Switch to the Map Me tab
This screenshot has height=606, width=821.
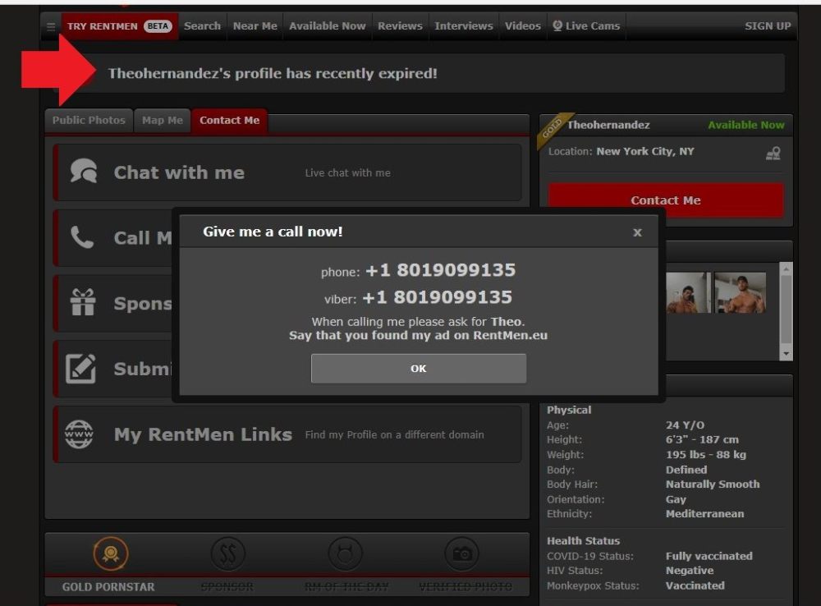pos(163,121)
